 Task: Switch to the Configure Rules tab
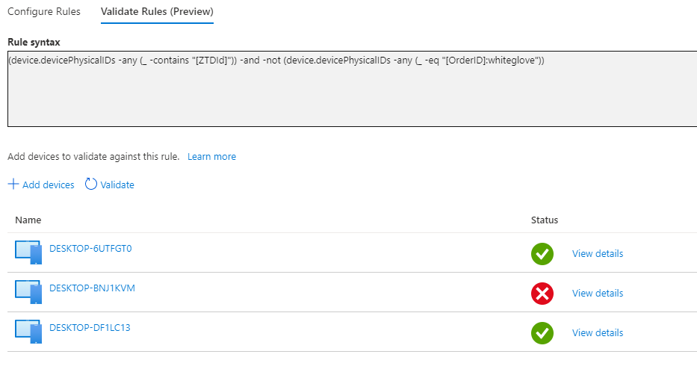[x=44, y=12]
